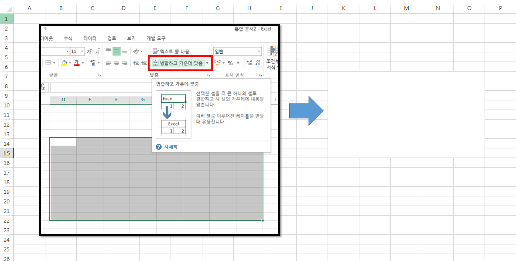Click the 병합하고 가운데 맞춤 button

click(178, 63)
